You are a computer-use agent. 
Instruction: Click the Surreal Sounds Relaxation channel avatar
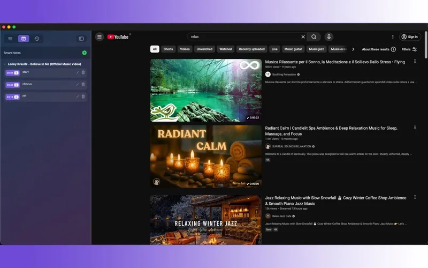[x=268, y=146]
